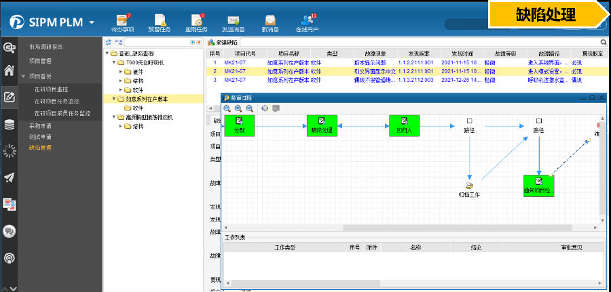611x292 pixels.
Task: Click the 新建缺陷 button
Action: [225, 42]
